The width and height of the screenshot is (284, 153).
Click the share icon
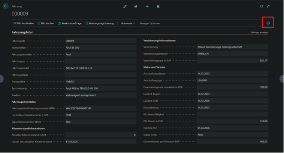[x=136, y=6]
